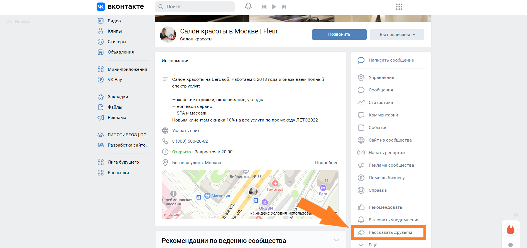This screenshot has width=527, height=248.
Task: Collapse side panel with double chevron
Action: (x=516, y=215)
